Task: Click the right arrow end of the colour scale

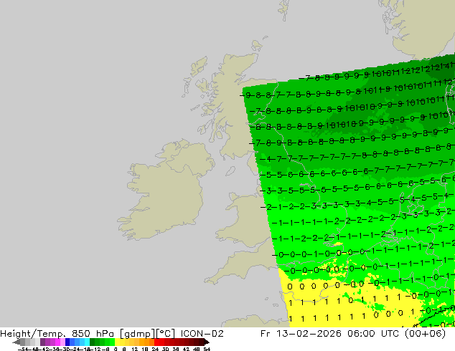Action: pos(207,342)
